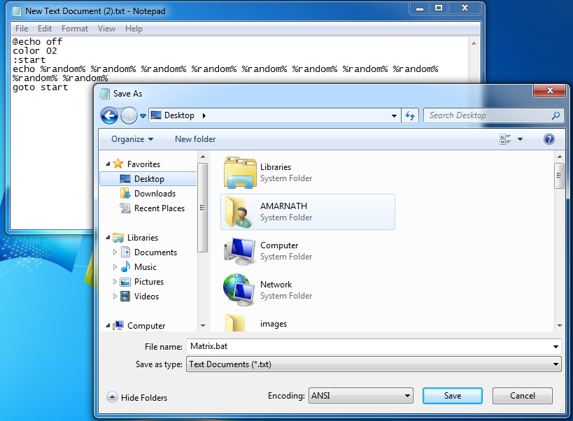Click the Network item name
The image size is (573, 421).
(x=276, y=285)
